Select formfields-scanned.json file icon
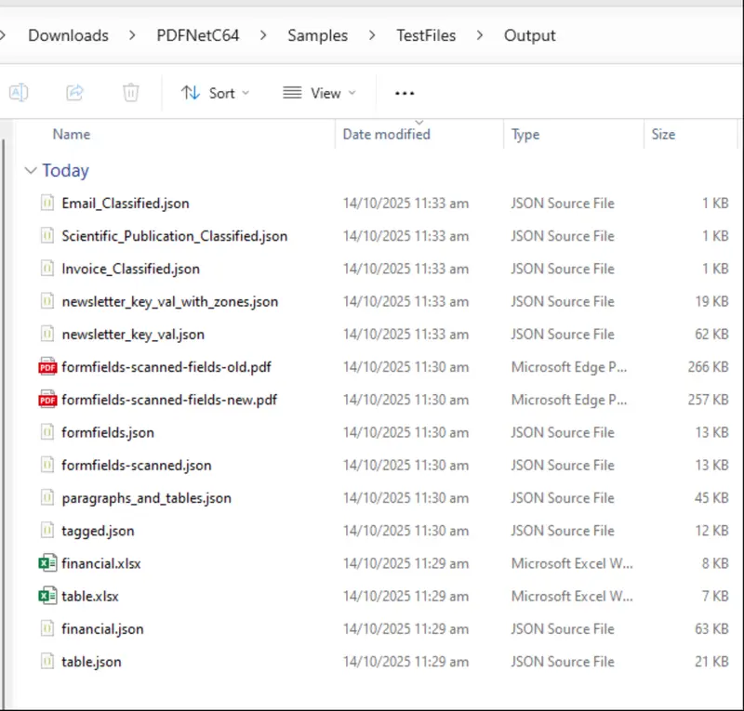This screenshot has width=744, height=711. point(47,465)
